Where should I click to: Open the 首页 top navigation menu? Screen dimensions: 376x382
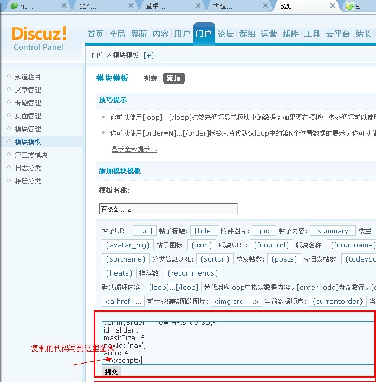coord(95,34)
